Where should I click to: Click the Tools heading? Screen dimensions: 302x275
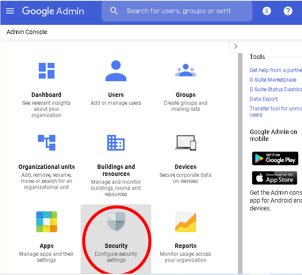257,57
